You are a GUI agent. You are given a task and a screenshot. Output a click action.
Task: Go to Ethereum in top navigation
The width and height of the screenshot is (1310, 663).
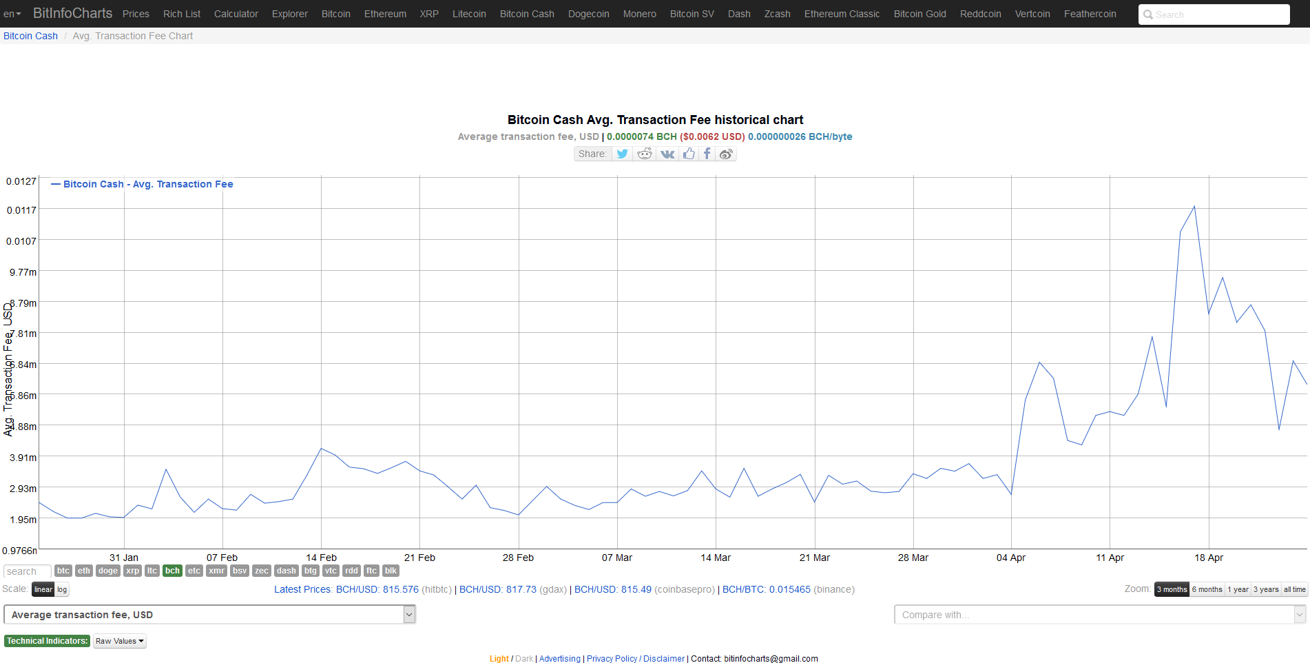tap(385, 14)
